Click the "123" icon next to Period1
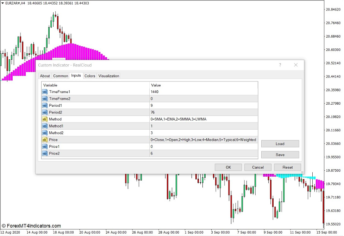 (44, 105)
